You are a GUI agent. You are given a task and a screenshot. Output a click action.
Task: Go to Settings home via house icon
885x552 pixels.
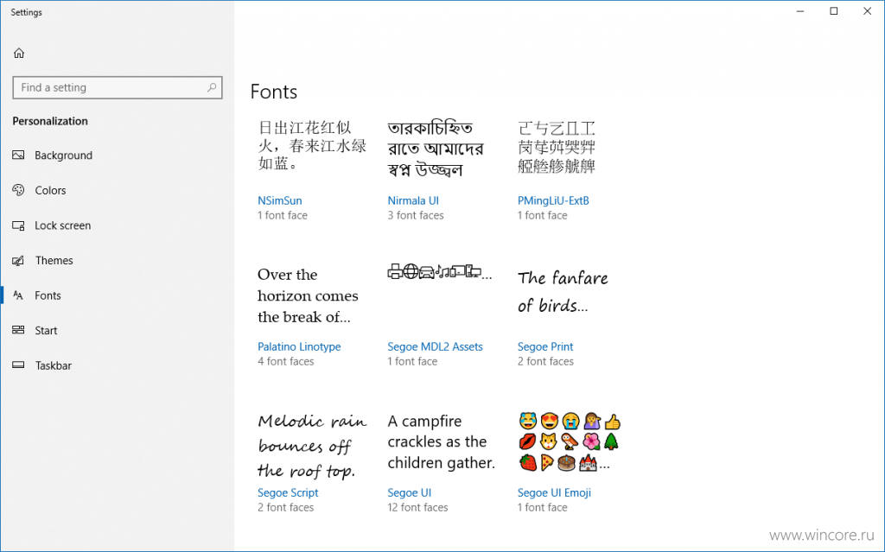pyautogui.click(x=19, y=53)
